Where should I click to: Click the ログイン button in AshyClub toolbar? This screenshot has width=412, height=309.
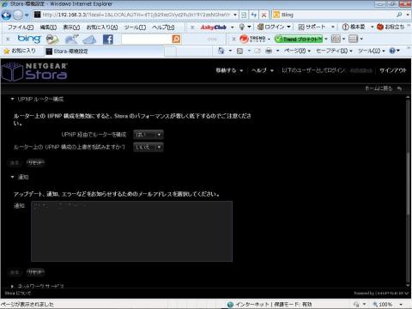click(x=274, y=27)
